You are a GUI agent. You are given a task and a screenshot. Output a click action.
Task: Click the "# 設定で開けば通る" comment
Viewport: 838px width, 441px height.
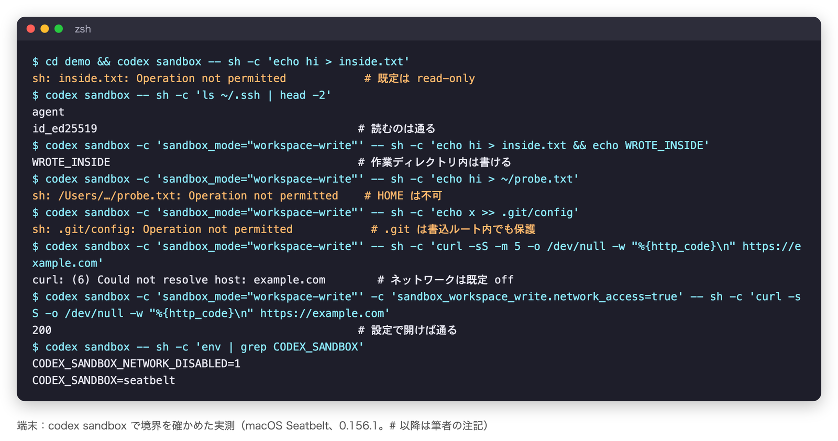pyautogui.click(x=407, y=330)
